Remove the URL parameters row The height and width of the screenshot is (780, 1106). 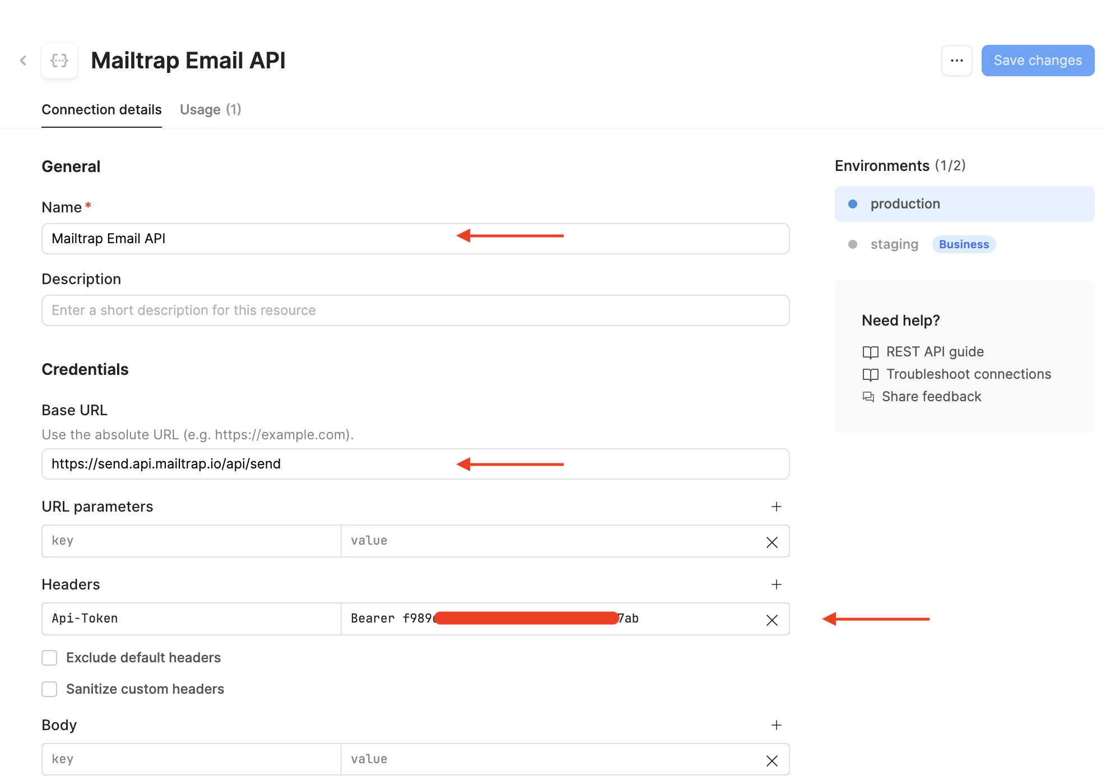click(x=772, y=542)
